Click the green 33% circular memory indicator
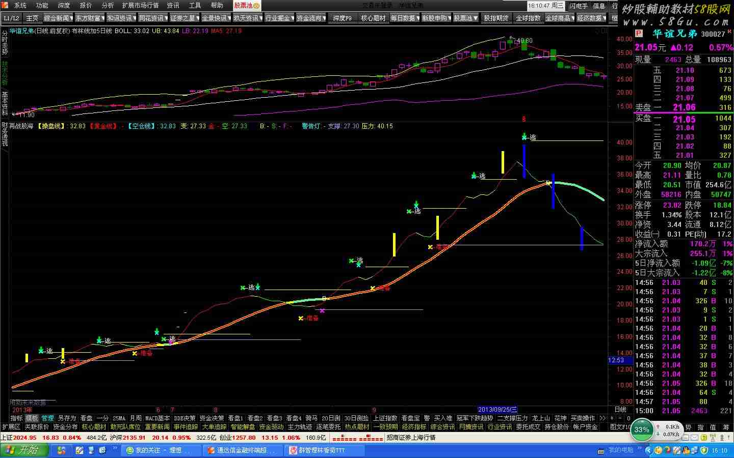 tap(641, 430)
